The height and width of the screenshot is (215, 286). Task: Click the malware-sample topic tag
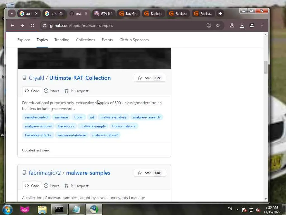click(x=93, y=126)
